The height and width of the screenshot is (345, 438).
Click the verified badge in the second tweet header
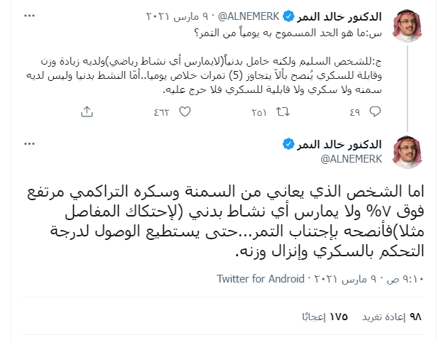288,144
